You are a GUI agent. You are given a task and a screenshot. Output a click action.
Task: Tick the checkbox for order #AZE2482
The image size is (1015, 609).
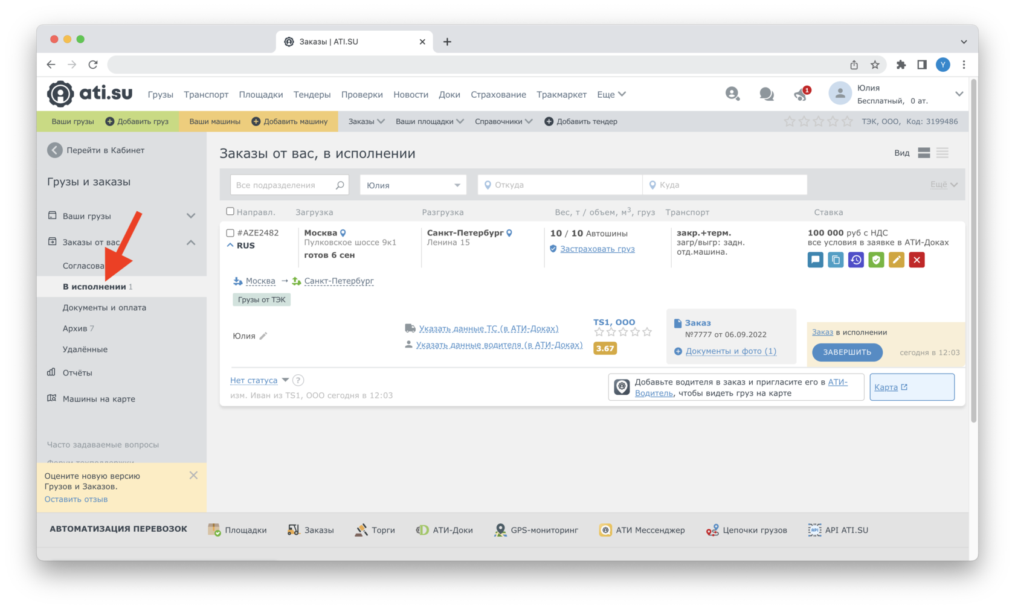click(230, 233)
